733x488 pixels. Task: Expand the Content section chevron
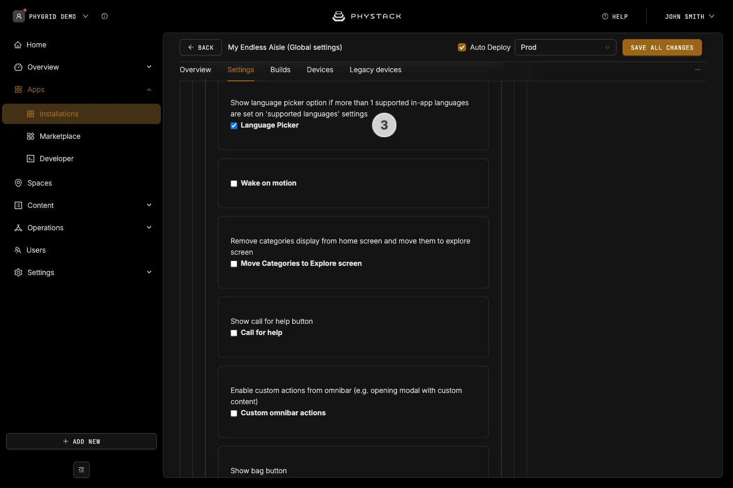point(149,205)
